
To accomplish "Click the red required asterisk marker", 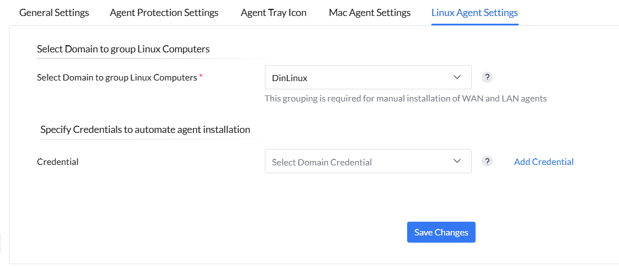I will click(201, 77).
